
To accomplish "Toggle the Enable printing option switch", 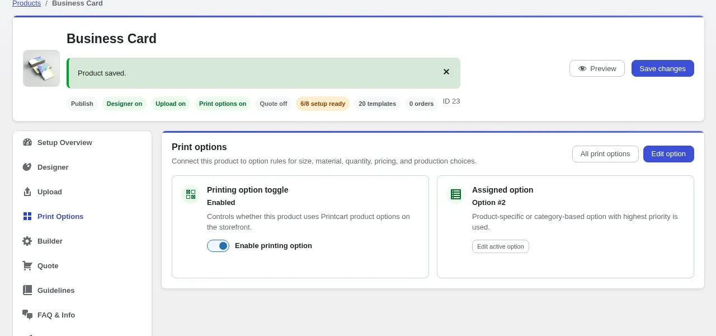I will 218,246.
